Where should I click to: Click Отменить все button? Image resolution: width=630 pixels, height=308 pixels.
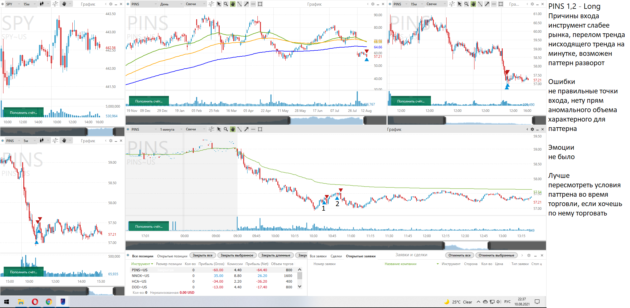[459, 255]
